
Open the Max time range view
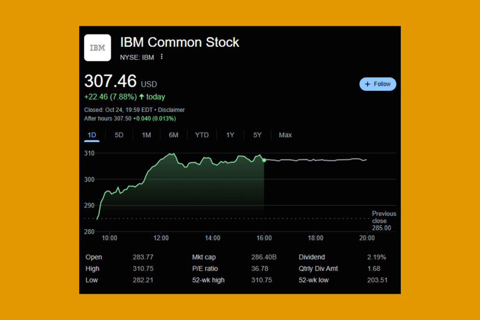[285, 134]
